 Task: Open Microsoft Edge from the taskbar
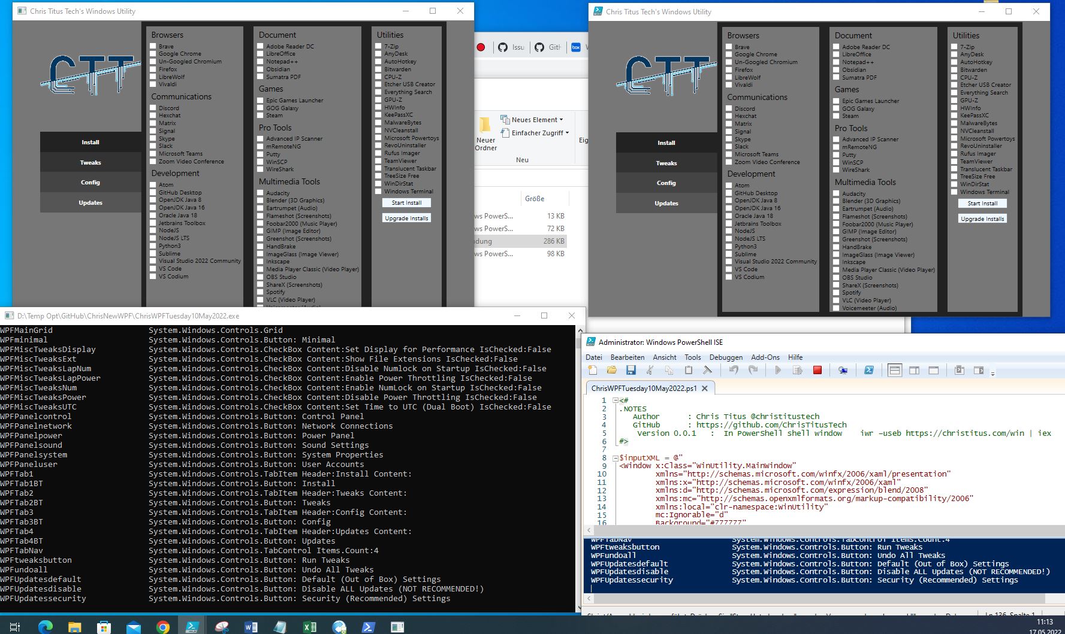45,627
